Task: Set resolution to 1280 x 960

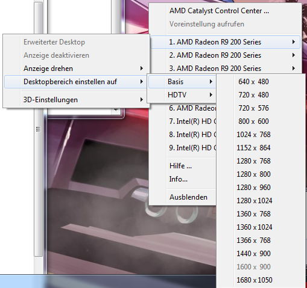Action: click(x=261, y=188)
